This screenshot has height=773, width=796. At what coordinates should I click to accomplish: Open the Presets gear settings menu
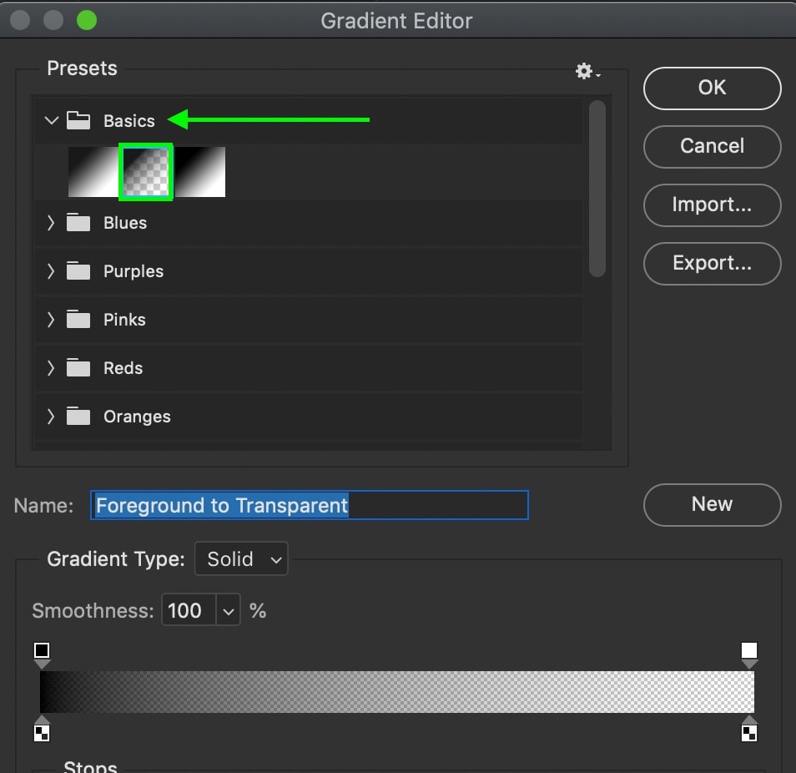click(x=587, y=71)
